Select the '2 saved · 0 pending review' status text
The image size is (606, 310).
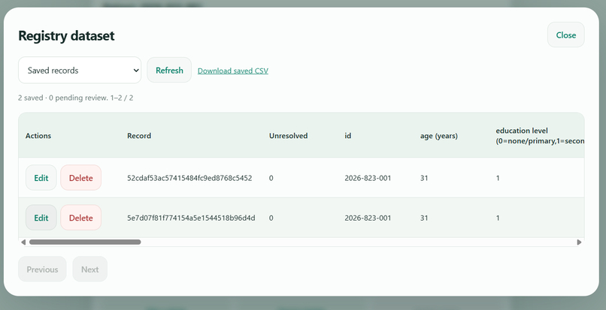click(62, 98)
